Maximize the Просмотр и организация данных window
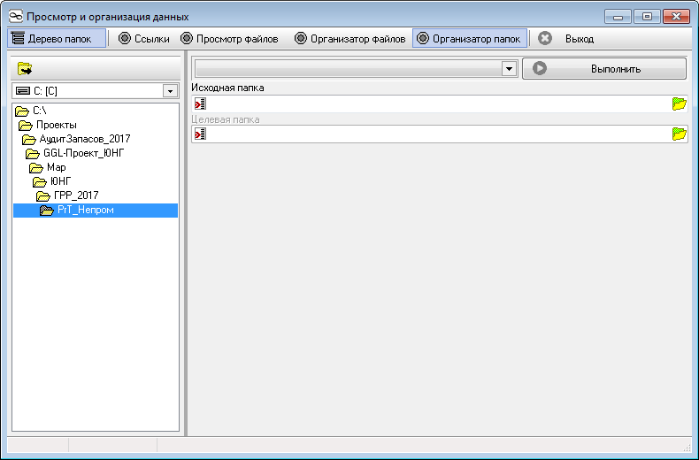 click(x=647, y=17)
